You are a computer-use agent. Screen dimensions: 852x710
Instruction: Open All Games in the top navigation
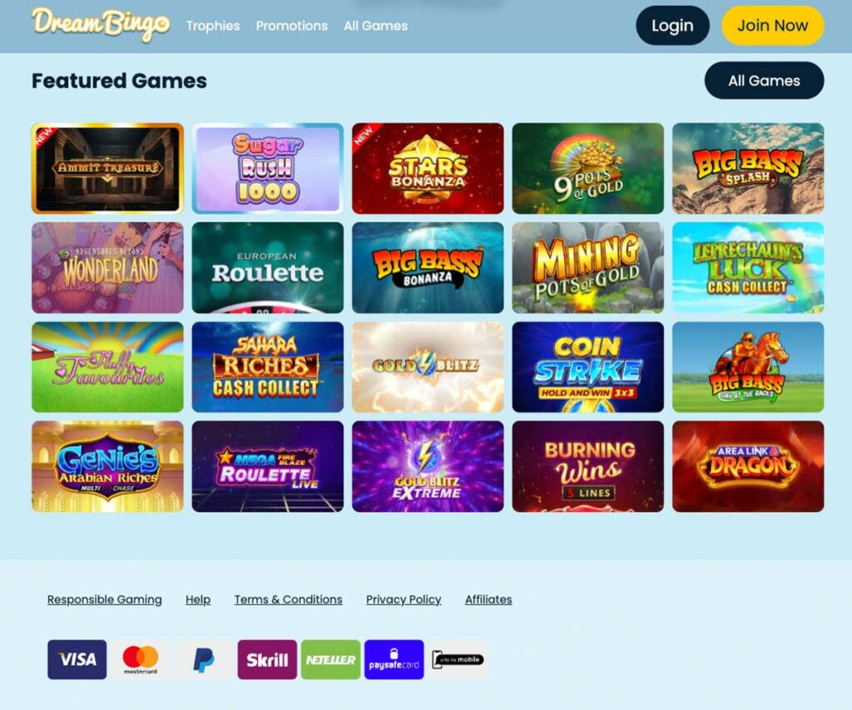375,26
